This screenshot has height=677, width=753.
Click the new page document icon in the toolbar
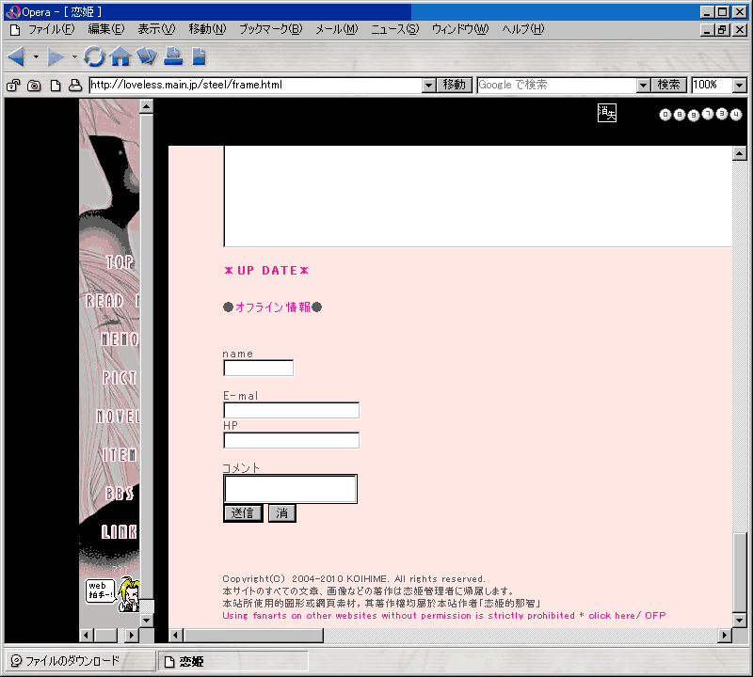[x=199, y=56]
